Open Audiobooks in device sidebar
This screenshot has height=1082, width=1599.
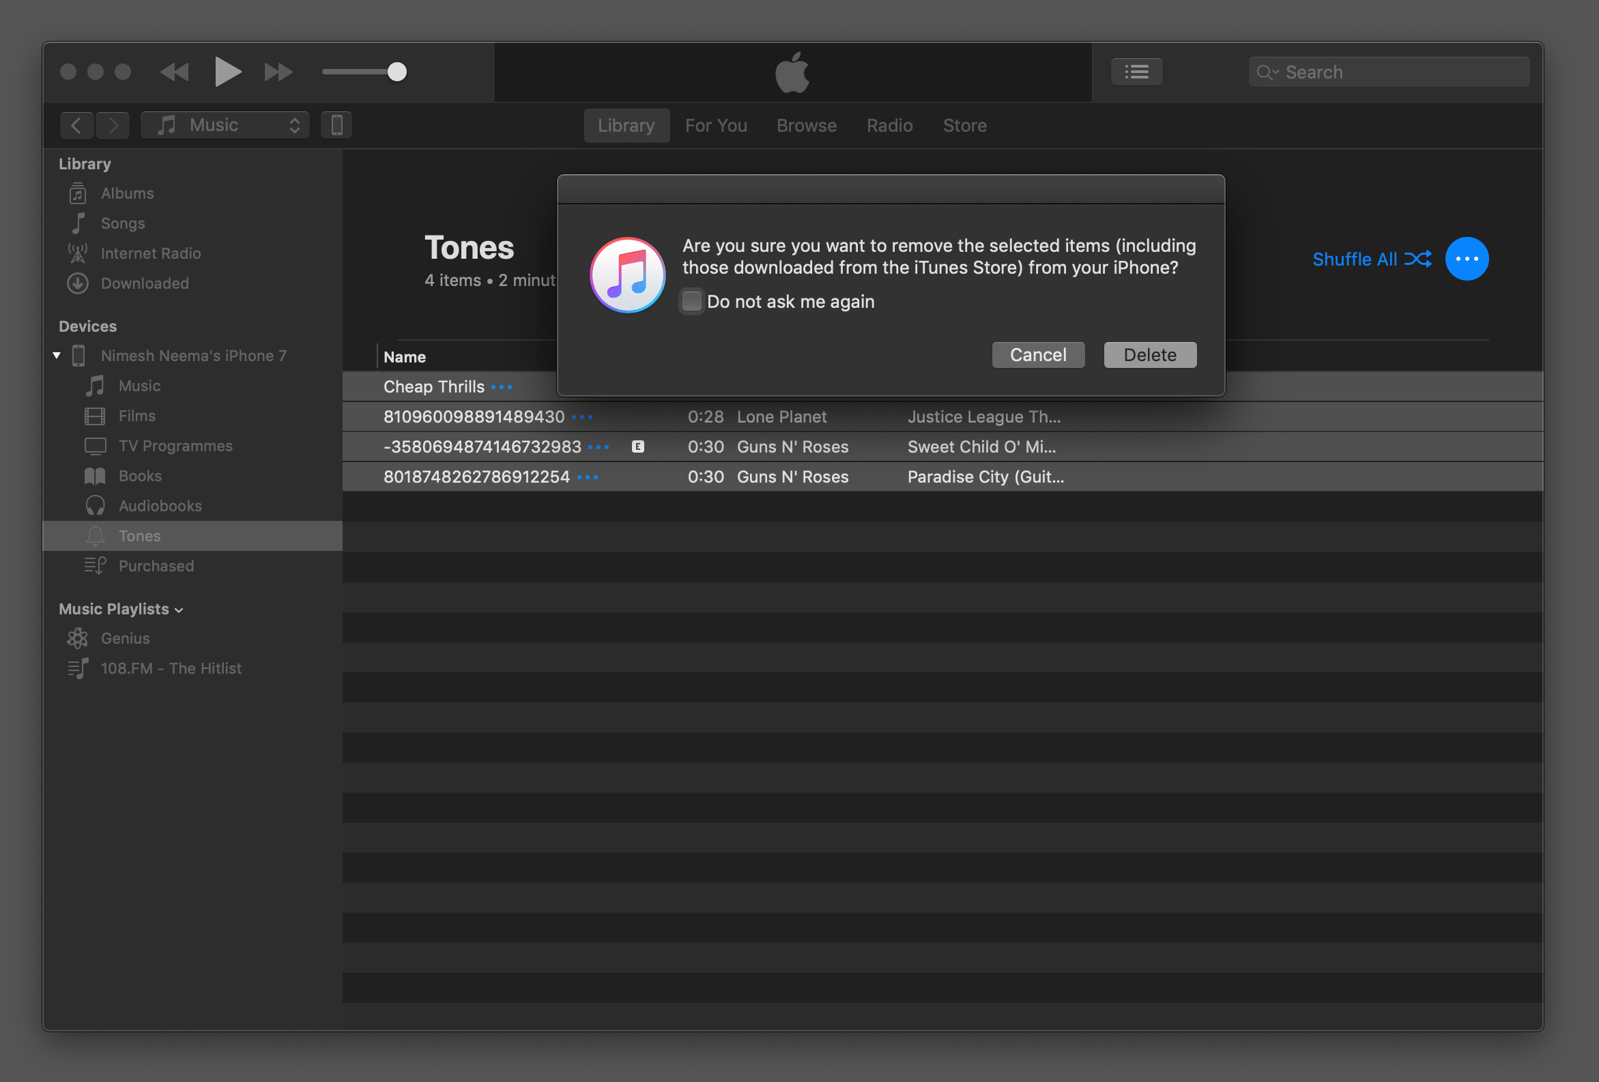click(160, 506)
